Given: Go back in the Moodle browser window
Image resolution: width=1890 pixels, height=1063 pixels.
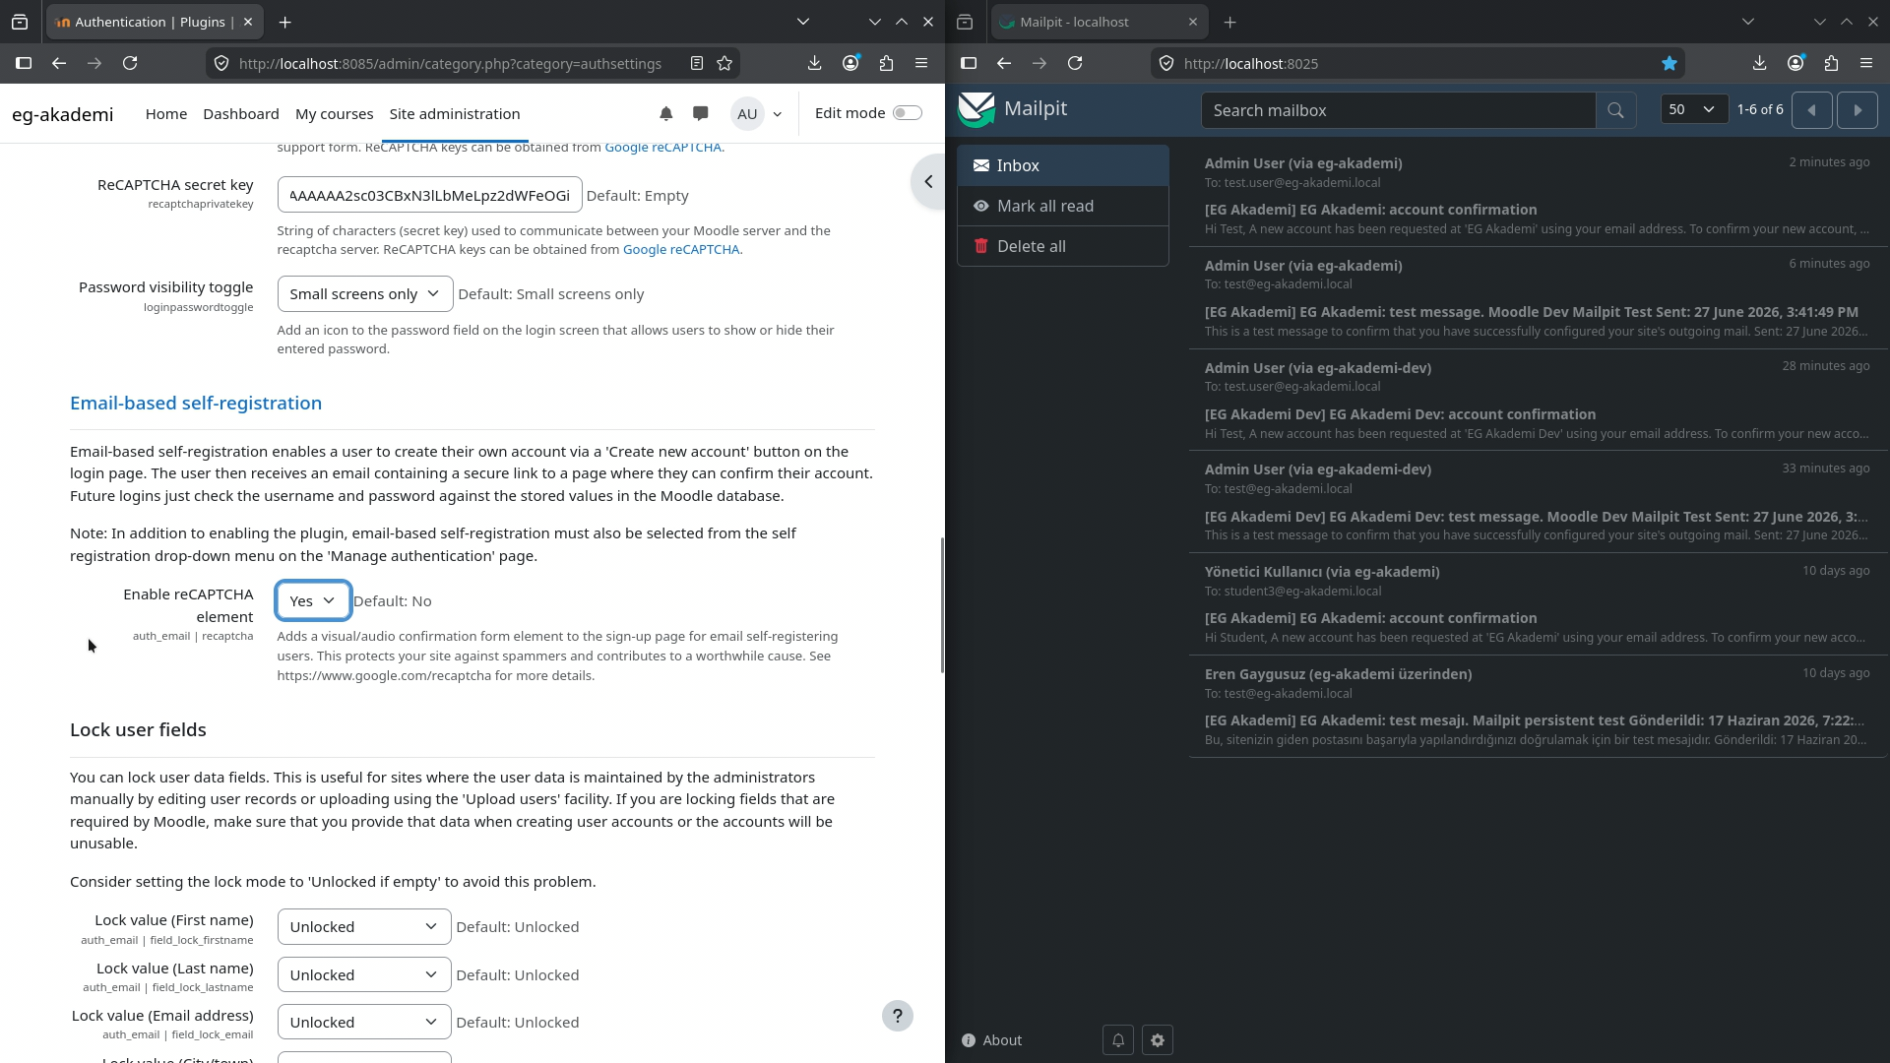Looking at the screenshot, I should (x=59, y=63).
